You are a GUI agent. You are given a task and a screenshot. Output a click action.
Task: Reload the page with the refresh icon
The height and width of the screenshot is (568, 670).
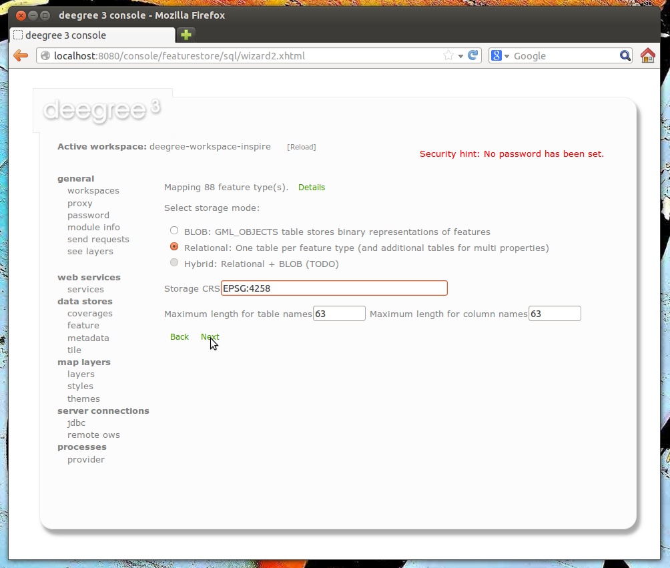pos(473,56)
